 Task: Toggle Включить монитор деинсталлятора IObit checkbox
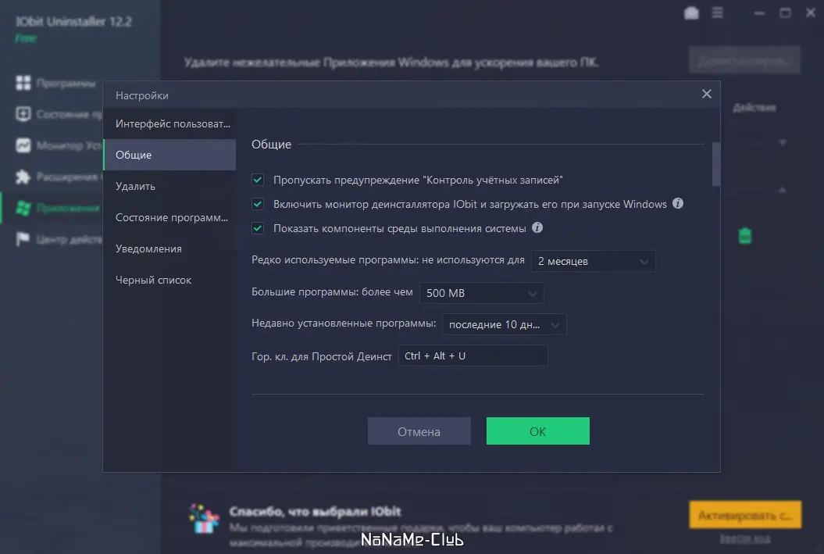click(x=258, y=204)
